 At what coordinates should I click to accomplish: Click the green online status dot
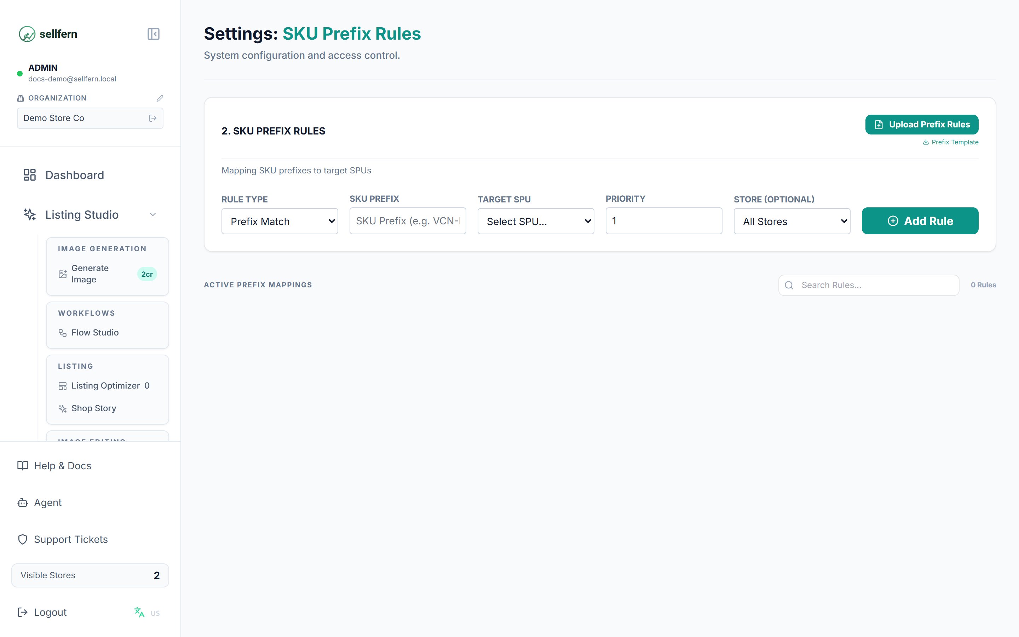[x=20, y=74]
